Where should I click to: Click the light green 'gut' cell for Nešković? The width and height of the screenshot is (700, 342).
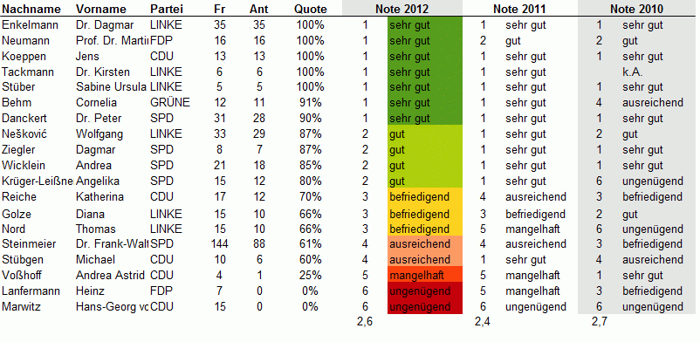point(424,134)
